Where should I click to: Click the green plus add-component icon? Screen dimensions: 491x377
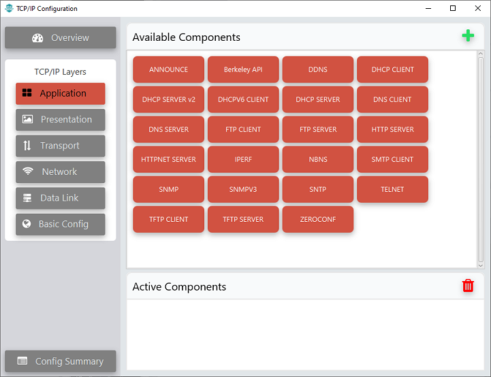click(468, 35)
